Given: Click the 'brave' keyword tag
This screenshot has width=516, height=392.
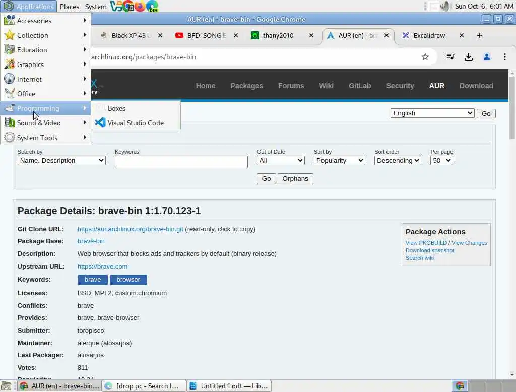Looking at the screenshot, I should (93, 280).
